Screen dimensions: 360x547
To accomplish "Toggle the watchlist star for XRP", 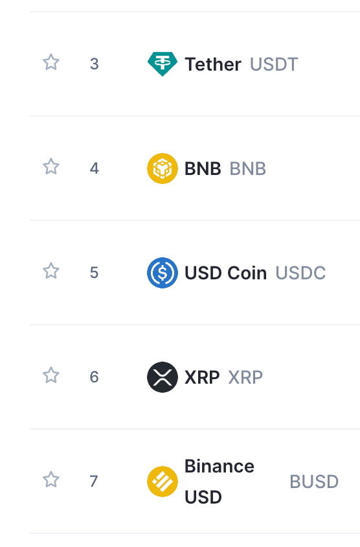I will coord(51,375).
